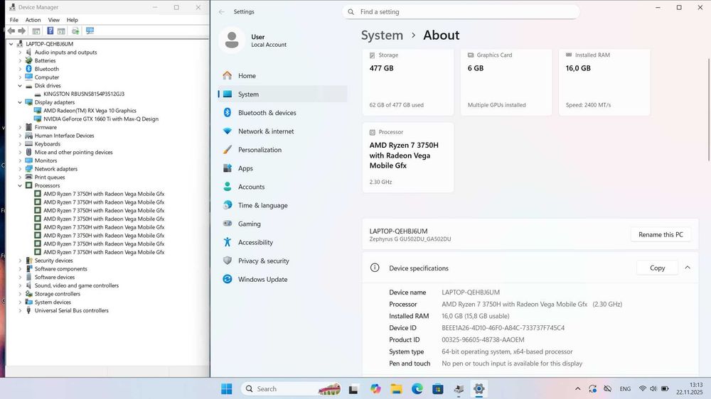Open Accessibility settings page
This screenshot has height=399, width=711.
click(x=282, y=242)
